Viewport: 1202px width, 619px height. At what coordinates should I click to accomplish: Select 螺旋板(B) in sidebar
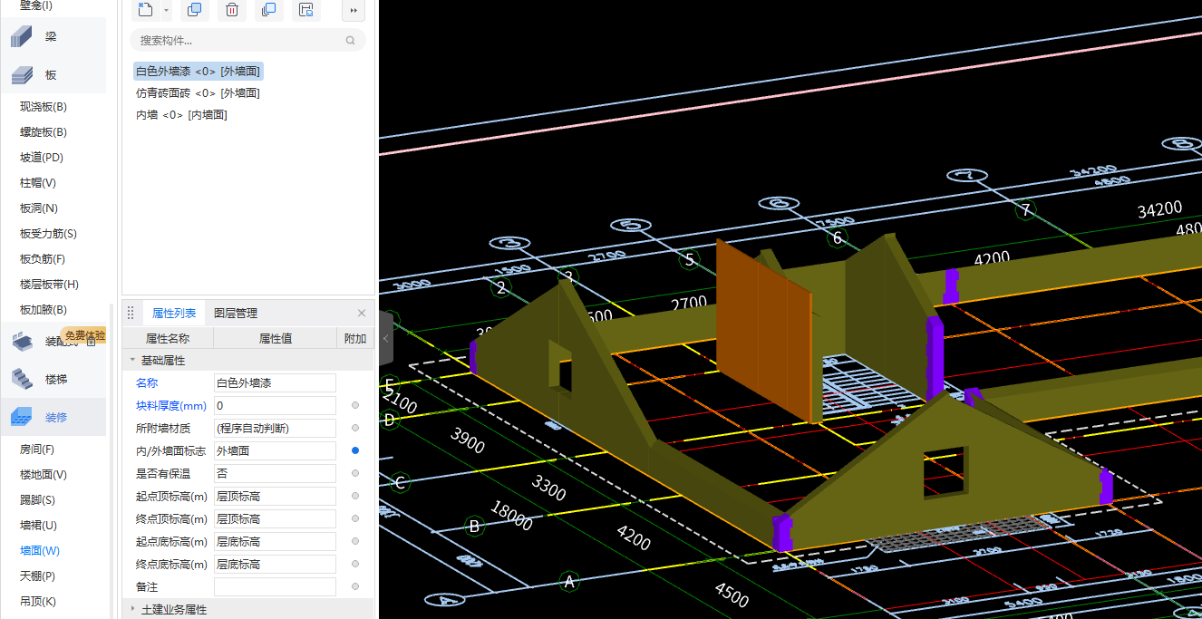pos(44,131)
